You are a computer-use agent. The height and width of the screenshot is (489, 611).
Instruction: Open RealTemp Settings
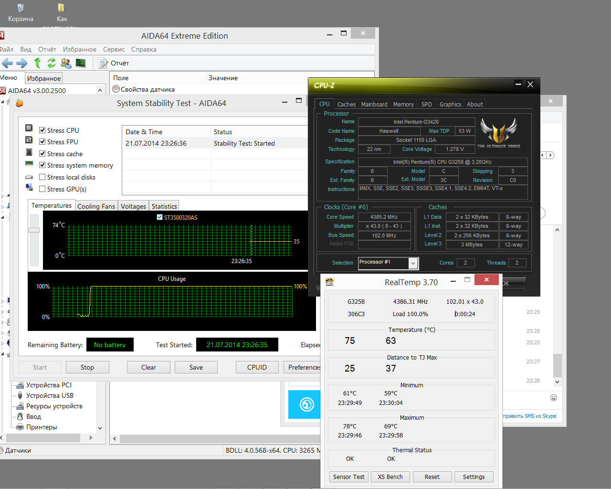click(474, 477)
